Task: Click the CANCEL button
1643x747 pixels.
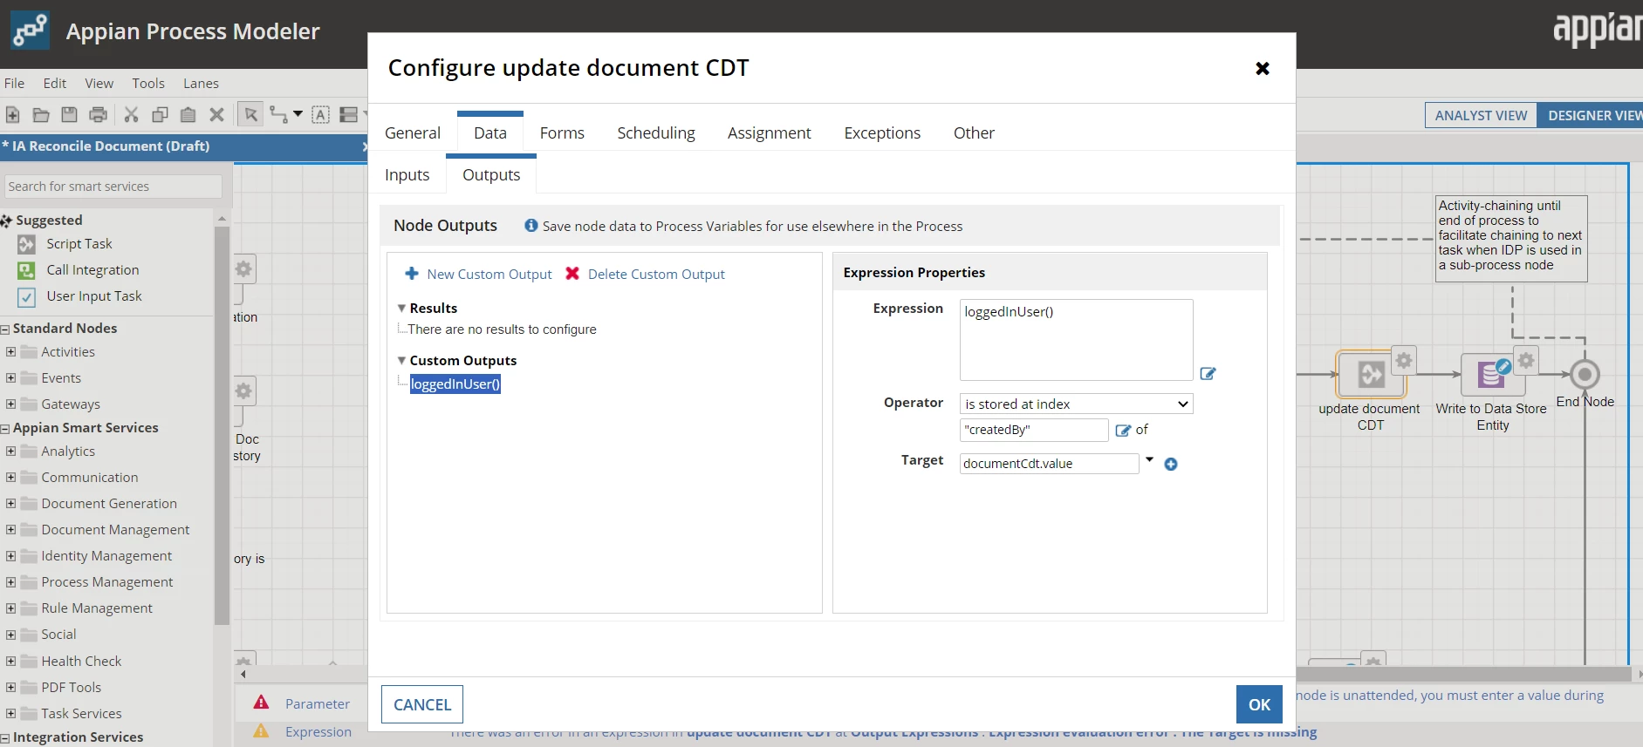Action: 422,704
